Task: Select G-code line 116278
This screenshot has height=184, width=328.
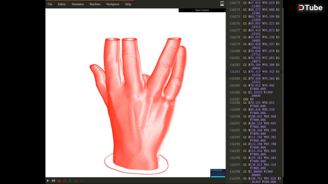Action: pos(255,39)
